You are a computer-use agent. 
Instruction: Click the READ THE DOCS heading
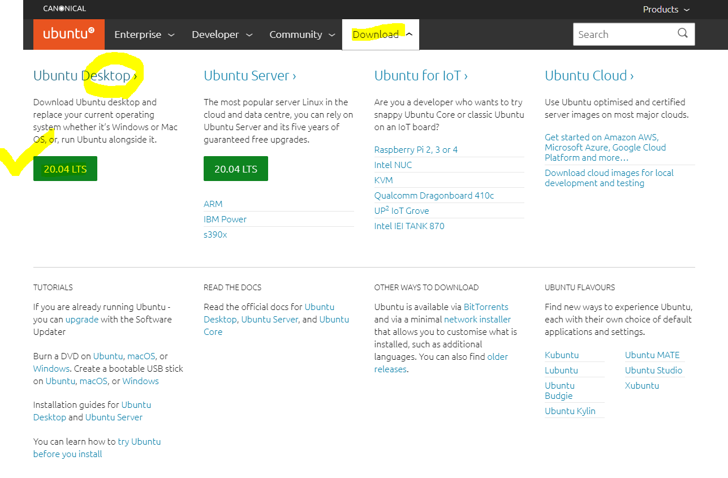point(232,287)
